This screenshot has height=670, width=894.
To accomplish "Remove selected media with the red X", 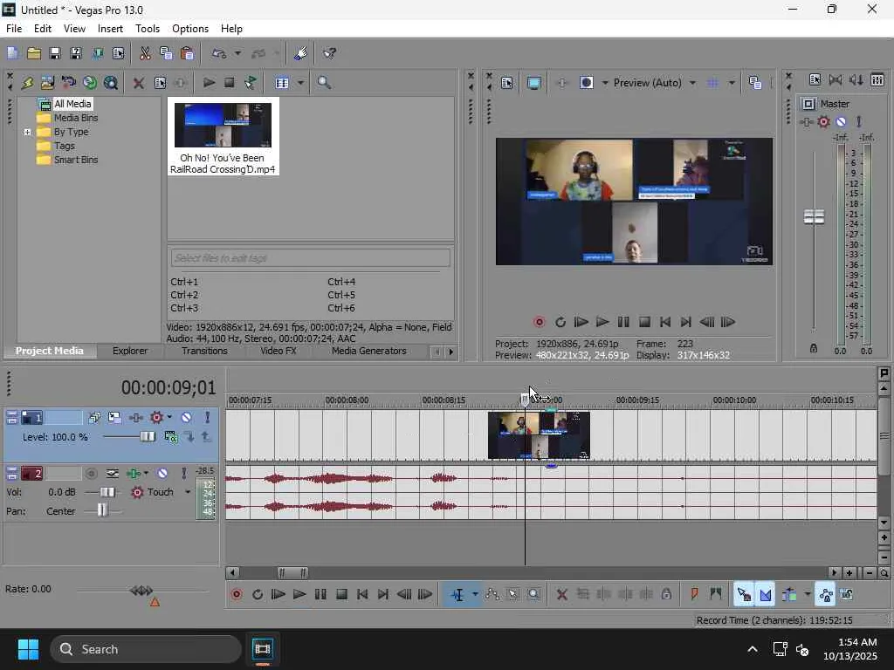I will [x=138, y=83].
